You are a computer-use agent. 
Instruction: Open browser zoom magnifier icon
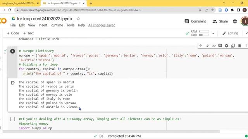point(200,10)
